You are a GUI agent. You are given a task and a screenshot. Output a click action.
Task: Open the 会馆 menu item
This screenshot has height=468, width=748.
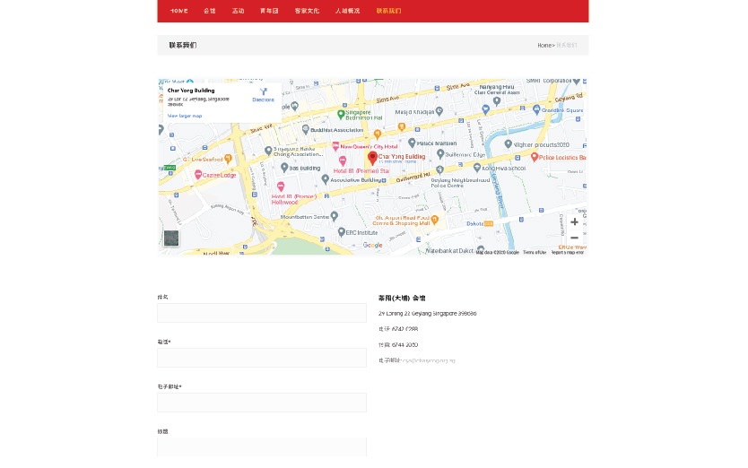point(209,11)
